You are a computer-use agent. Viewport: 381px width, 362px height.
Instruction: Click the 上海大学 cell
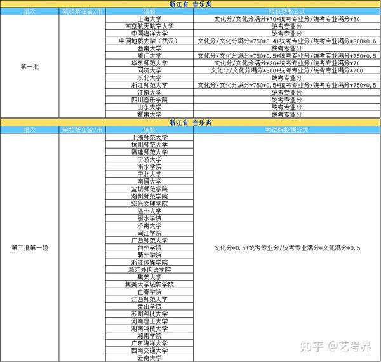(149, 19)
